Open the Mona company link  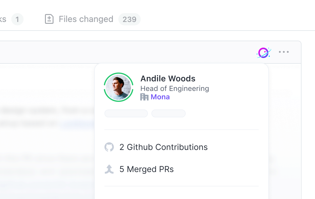click(160, 97)
